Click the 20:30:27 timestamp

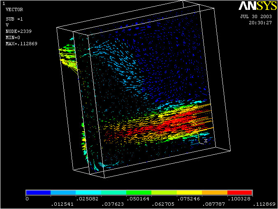tap(260, 23)
